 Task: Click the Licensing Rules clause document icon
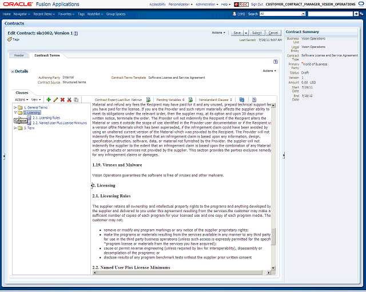29,118
